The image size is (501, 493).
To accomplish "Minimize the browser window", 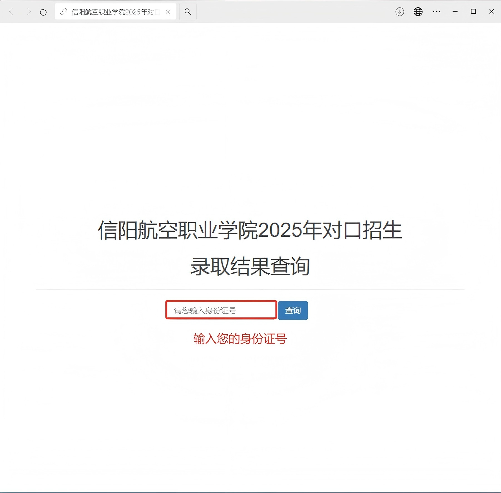I will point(455,12).
